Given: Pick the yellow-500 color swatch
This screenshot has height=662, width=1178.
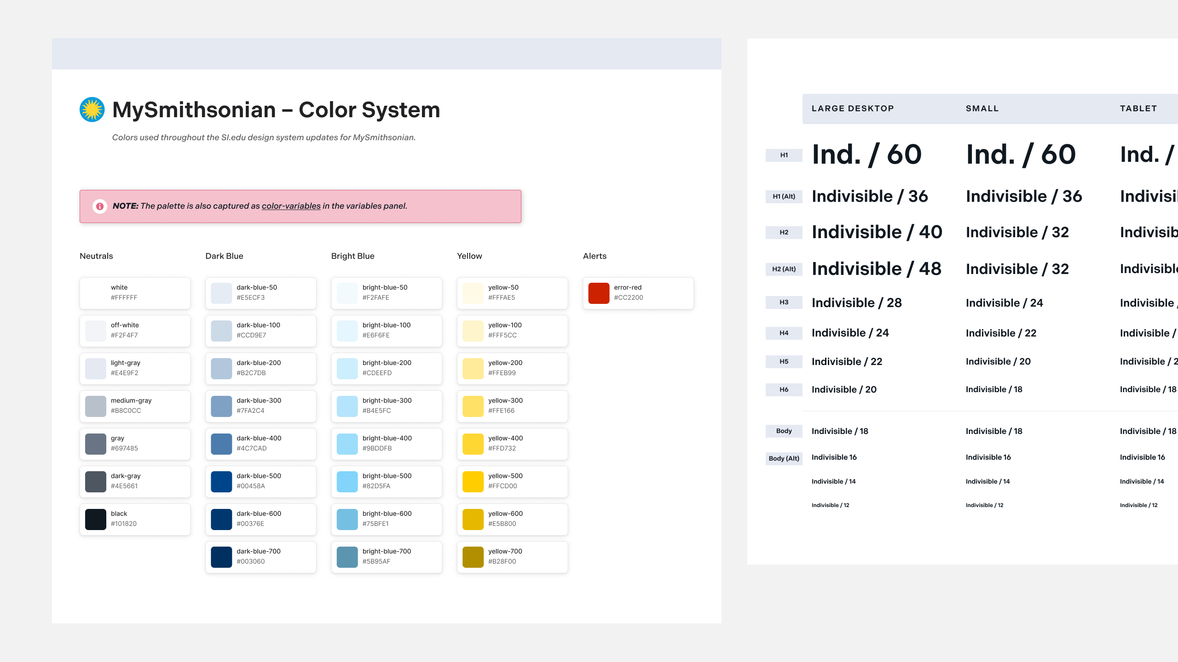Looking at the screenshot, I should pyautogui.click(x=473, y=481).
